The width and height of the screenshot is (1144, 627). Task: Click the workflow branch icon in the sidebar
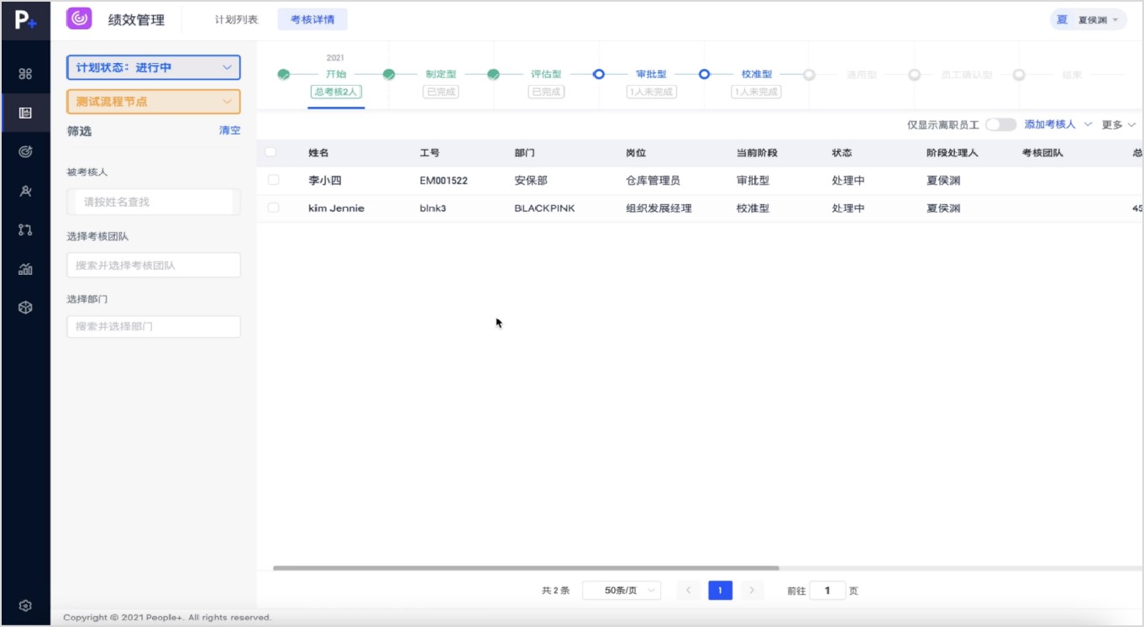coord(25,230)
